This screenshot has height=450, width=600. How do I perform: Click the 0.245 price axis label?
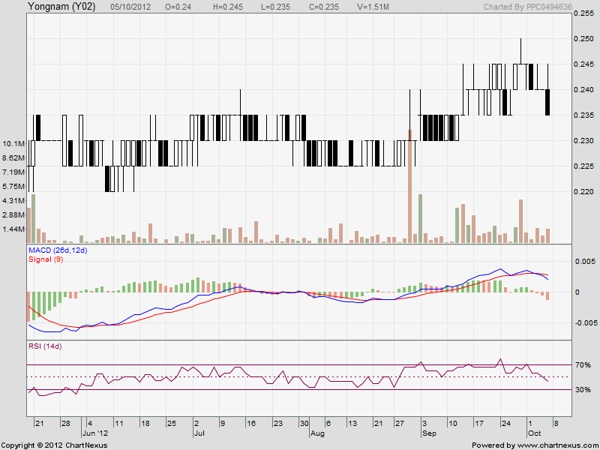[x=584, y=64]
